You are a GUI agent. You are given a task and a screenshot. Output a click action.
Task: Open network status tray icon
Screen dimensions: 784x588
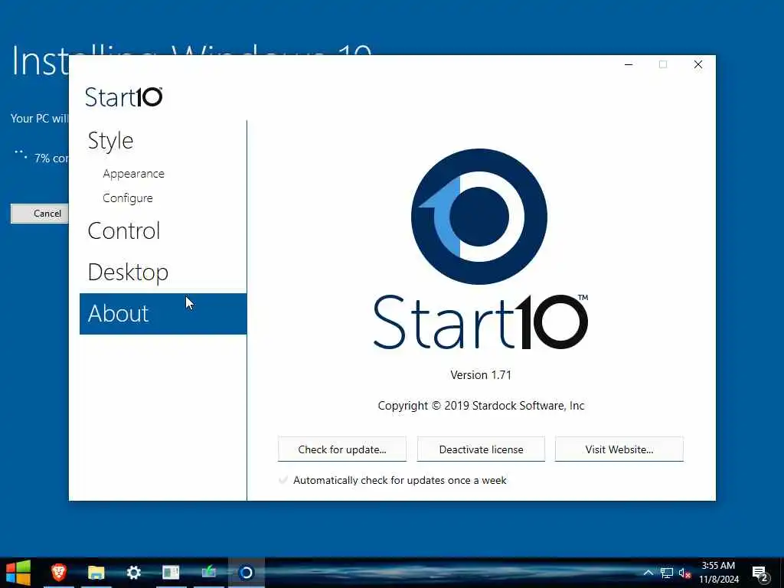point(667,573)
